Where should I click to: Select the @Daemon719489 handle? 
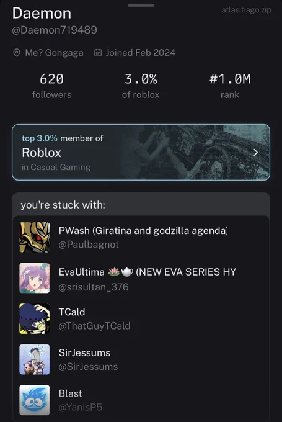(x=55, y=30)
